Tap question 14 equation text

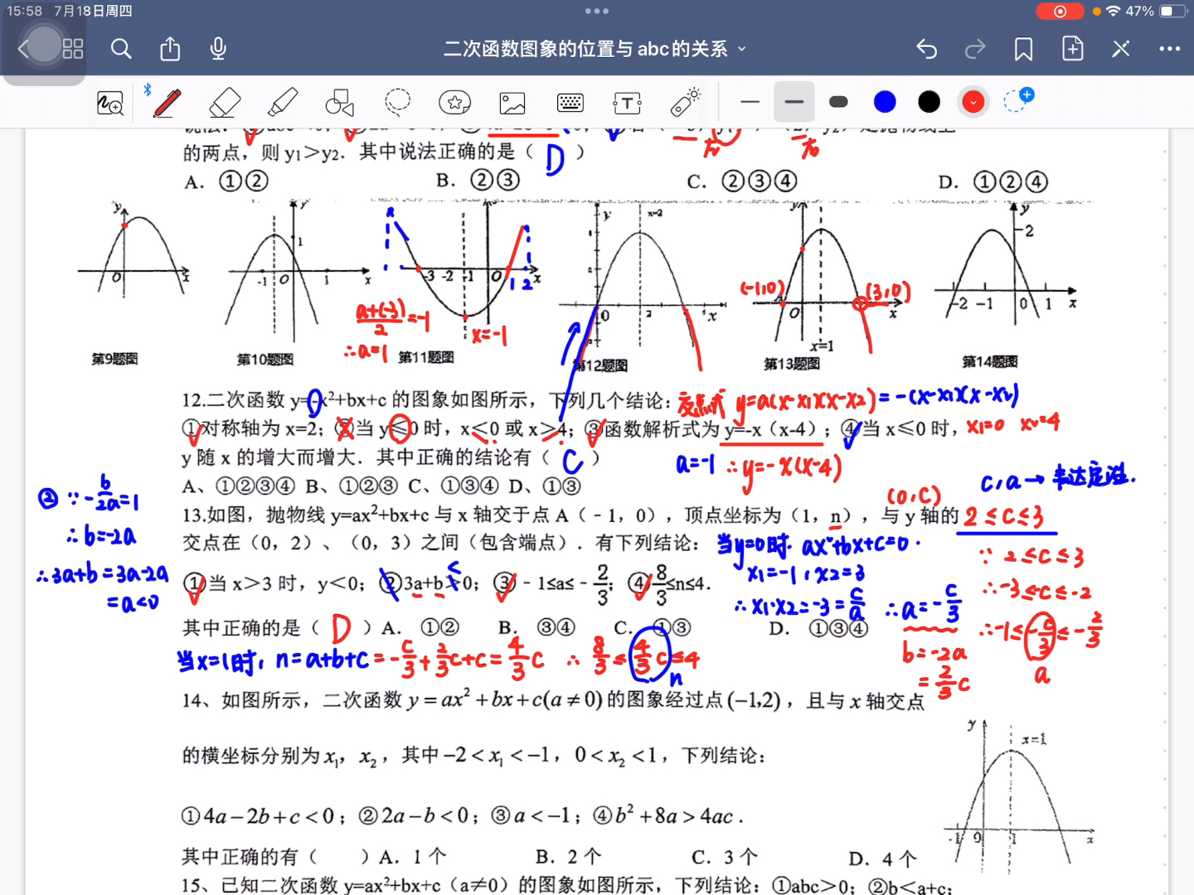pyautogui.click(x=504, y=700)
